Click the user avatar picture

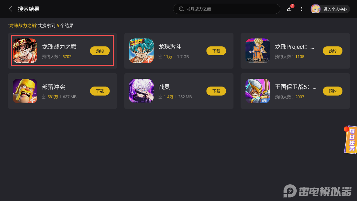tap(316, 9)
